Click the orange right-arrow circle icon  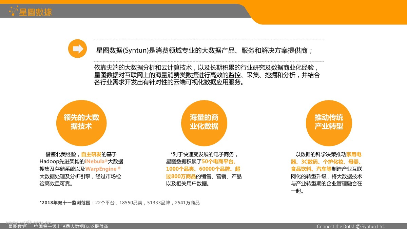[78, 49]
